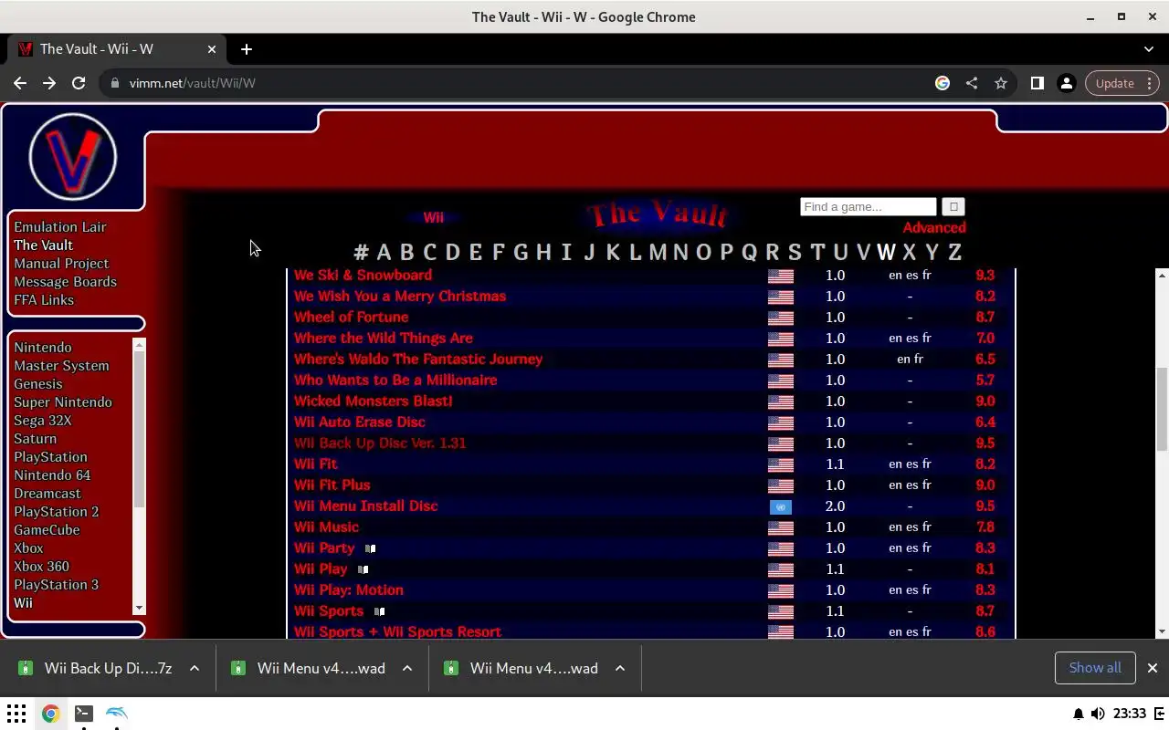The height and width of the screenshot is (730, 1169).
Task: Bookmark this page with the star icon
Action: click(x=1001, y=83)
